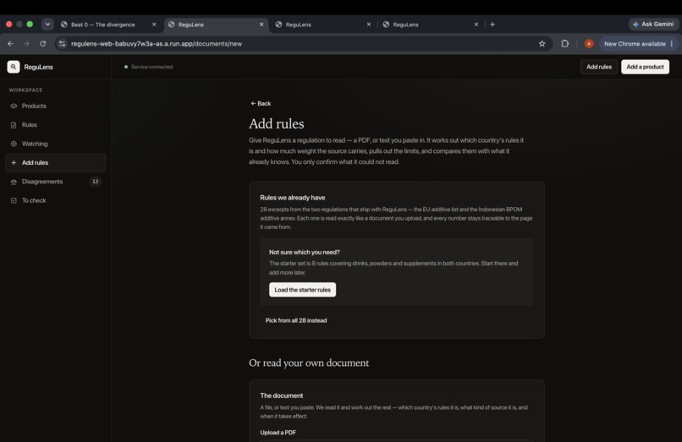Select the Add rules sidebar item
The height and width of the screenshot is (442, 682).
pyautogui.click(x=56, y=162)
